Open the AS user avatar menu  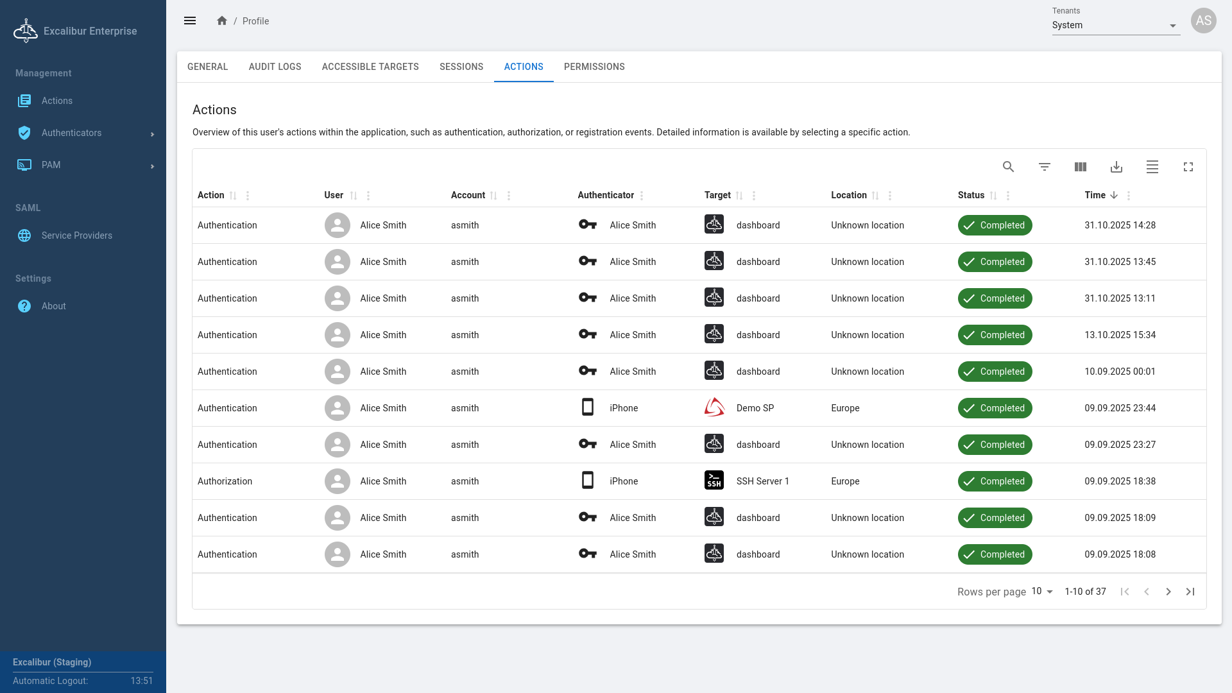click(1203, 21)
